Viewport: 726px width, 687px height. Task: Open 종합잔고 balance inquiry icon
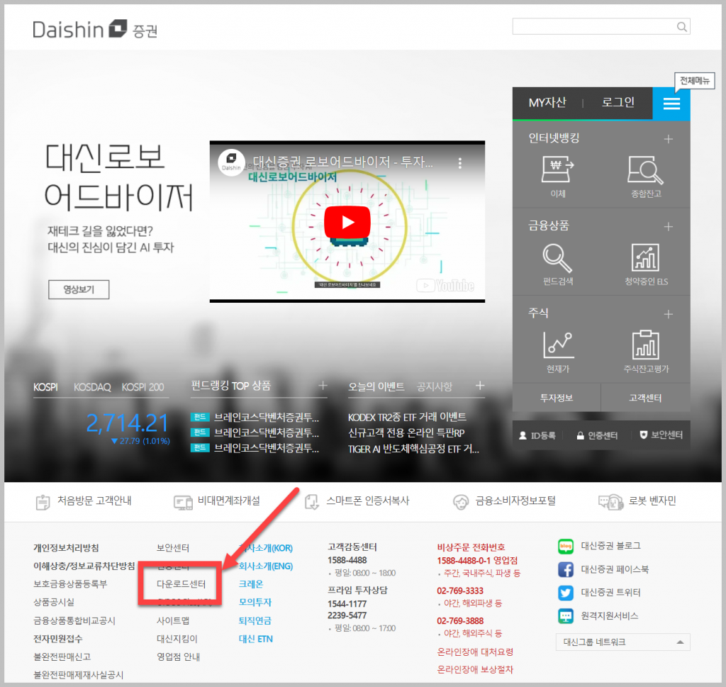click(645, 169)
